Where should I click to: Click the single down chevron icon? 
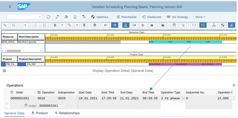[x=62, y=25]
